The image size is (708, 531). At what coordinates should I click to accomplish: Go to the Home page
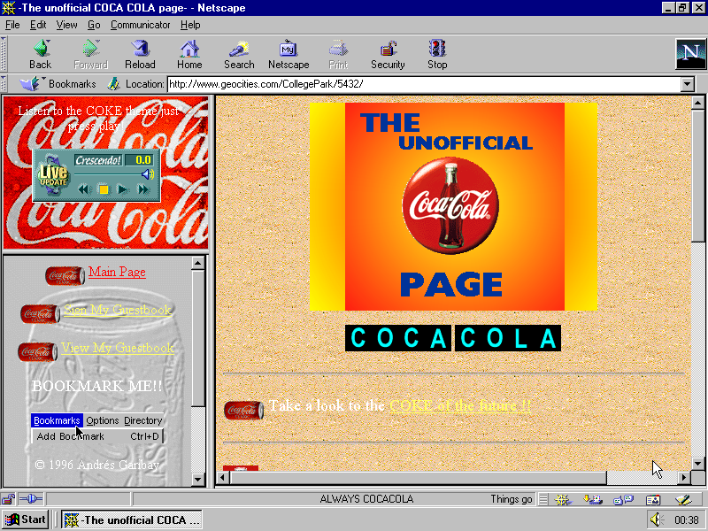tap(189, 54)
